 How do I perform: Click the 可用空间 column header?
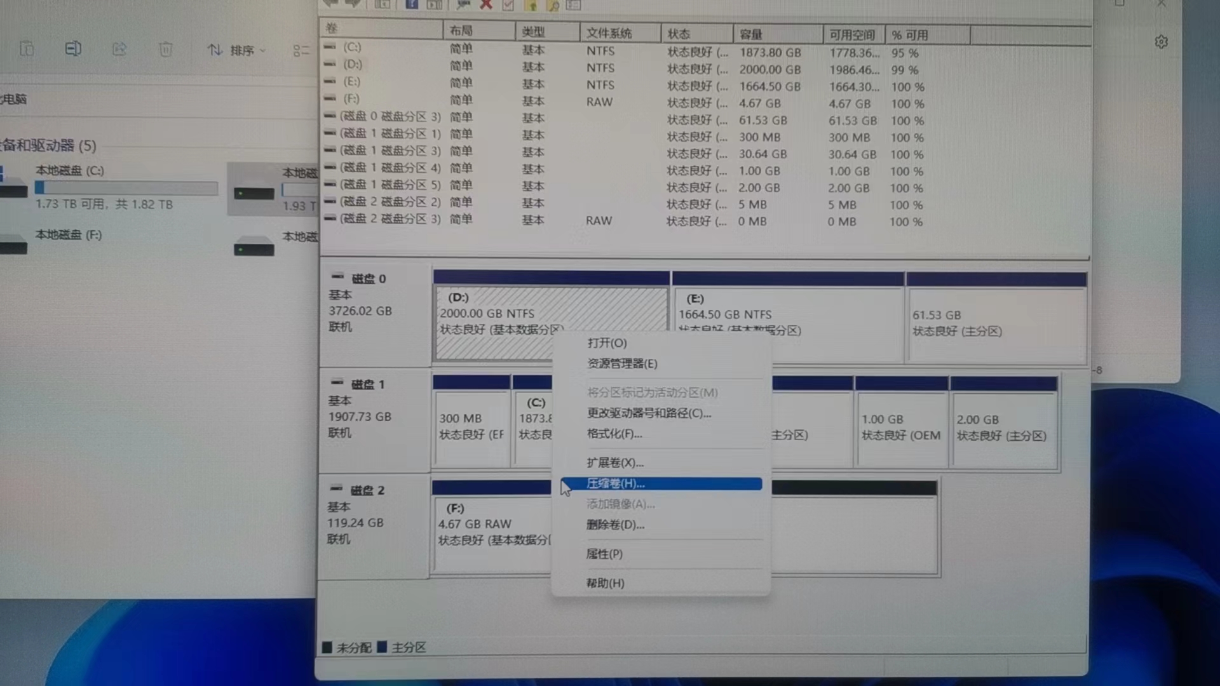851,35
